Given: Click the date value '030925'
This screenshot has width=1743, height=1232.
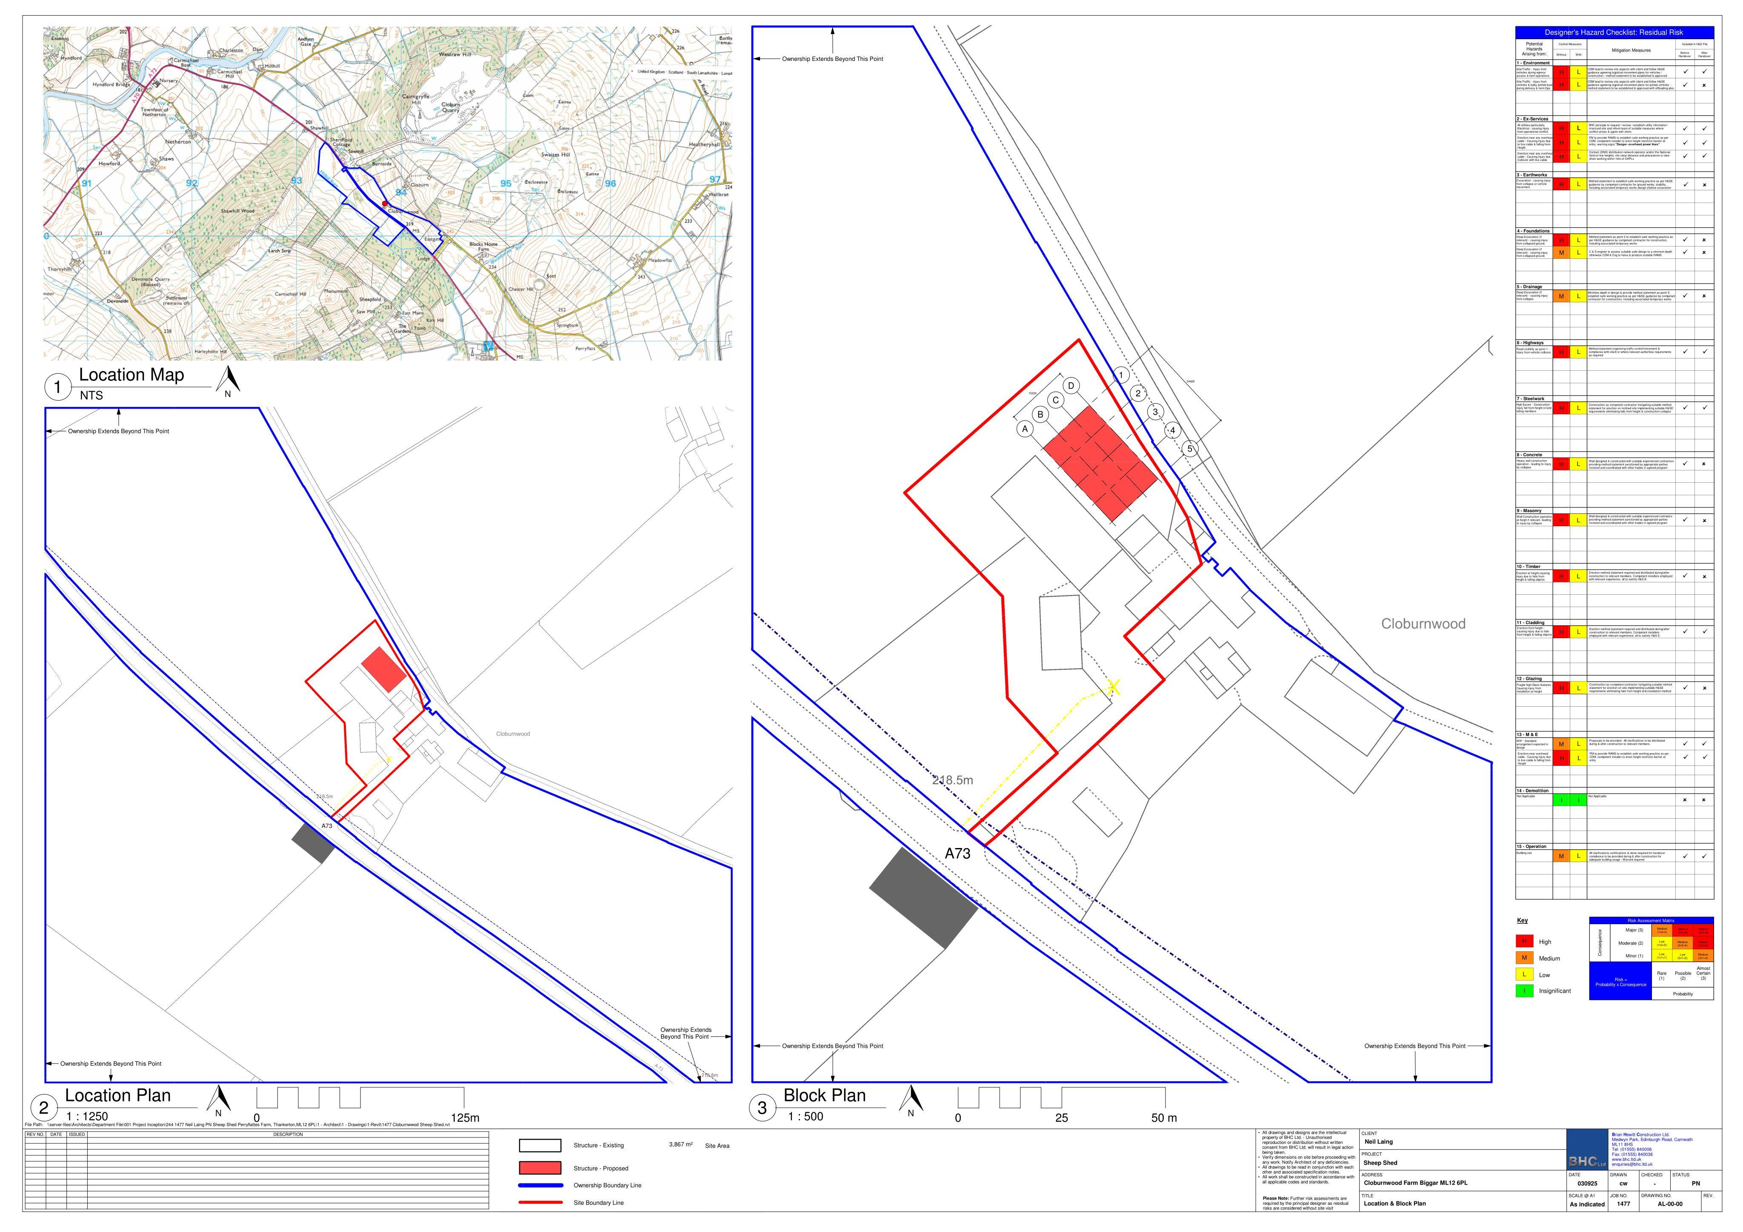Looking at the screenshot, I should coord(1587,1183).
